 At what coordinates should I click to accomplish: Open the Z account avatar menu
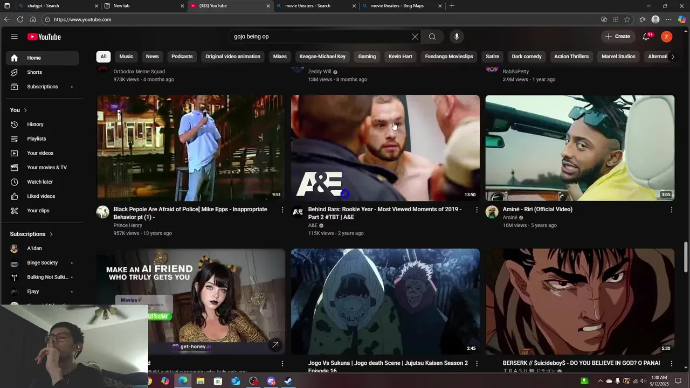[x=667, y=37]
